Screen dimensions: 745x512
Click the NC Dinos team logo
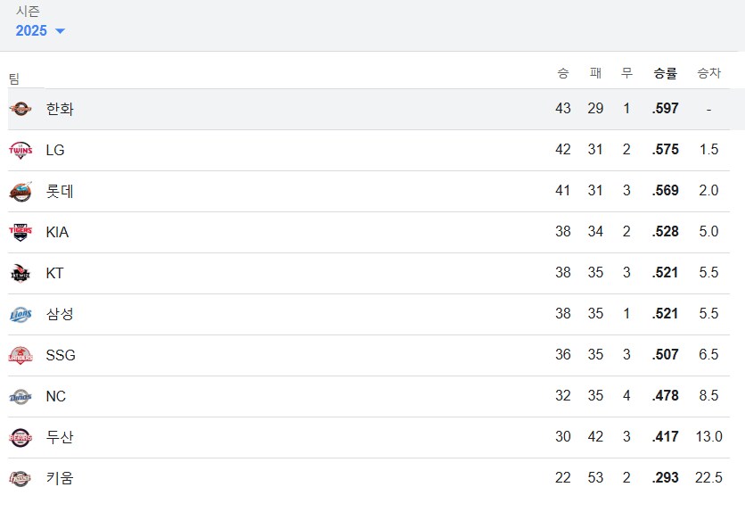tap(20, 396)
